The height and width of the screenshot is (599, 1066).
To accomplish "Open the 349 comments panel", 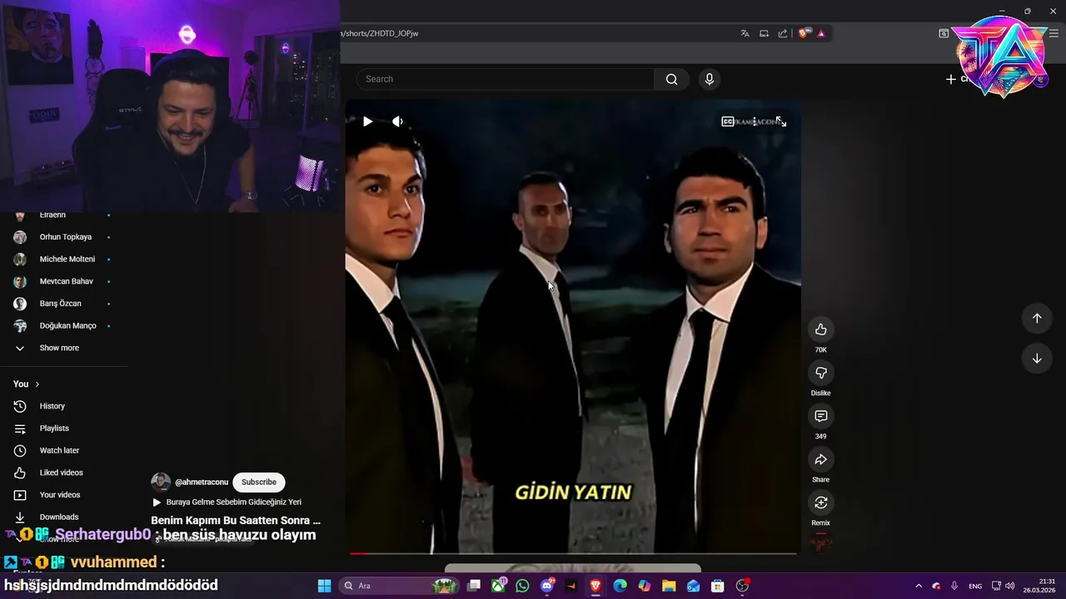I will tap(820, 416).
